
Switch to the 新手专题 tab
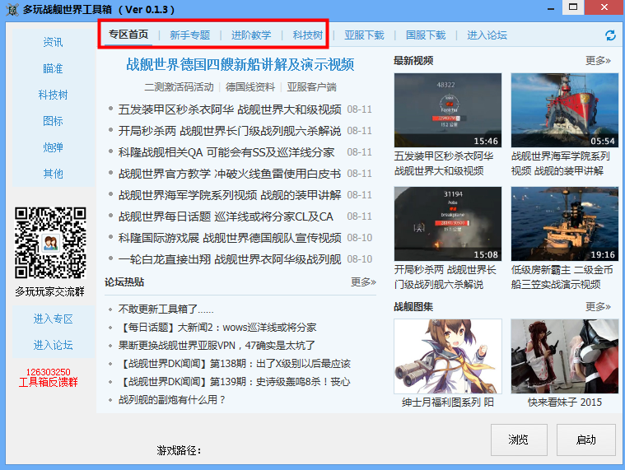(x=189, y=35)
